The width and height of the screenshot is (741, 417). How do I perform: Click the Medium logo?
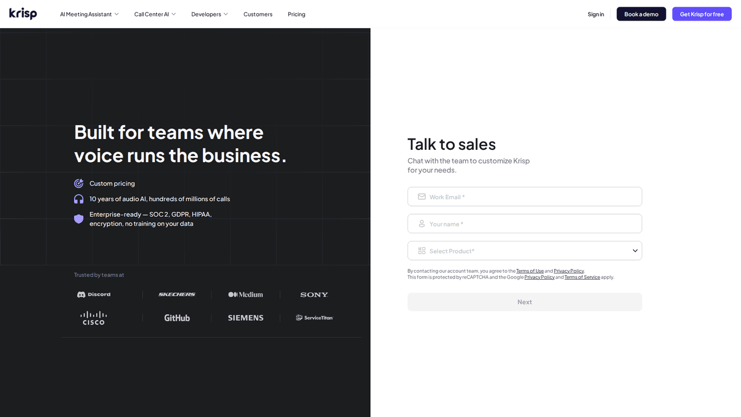245,294
